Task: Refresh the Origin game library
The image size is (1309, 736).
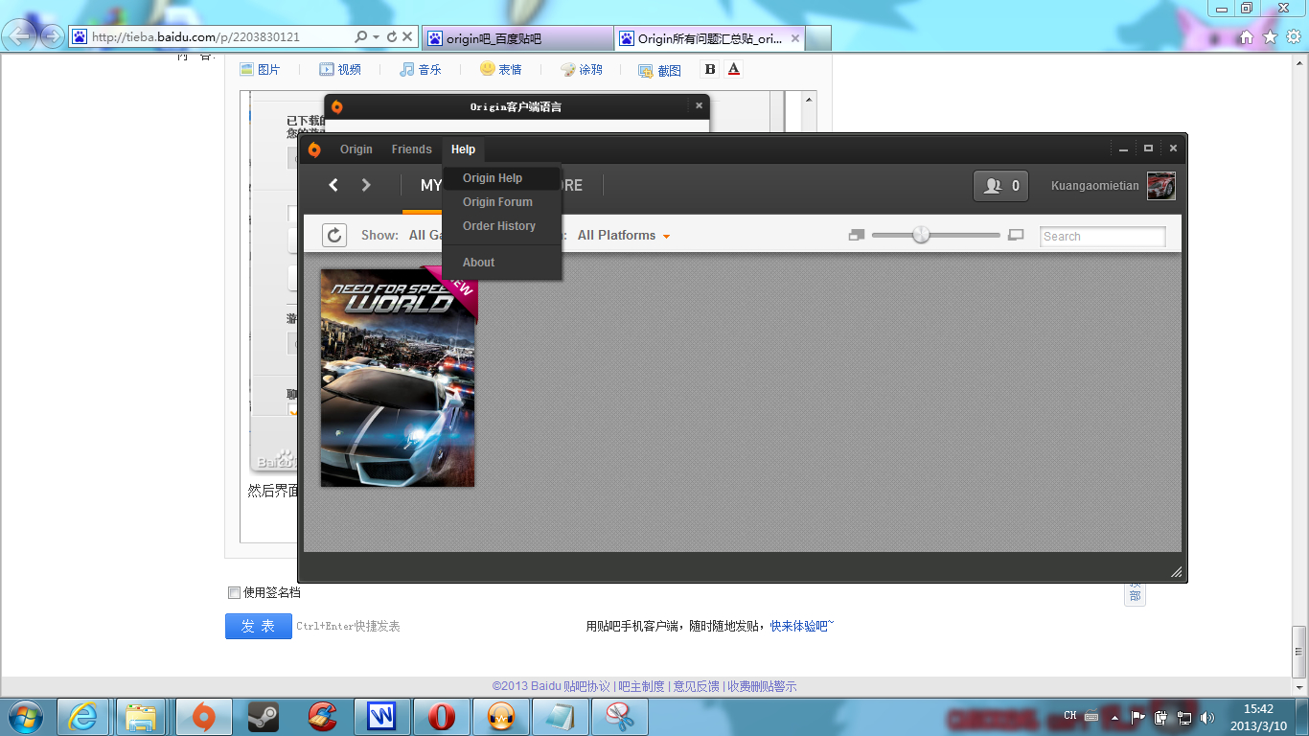Action: [x=333, y=236]
